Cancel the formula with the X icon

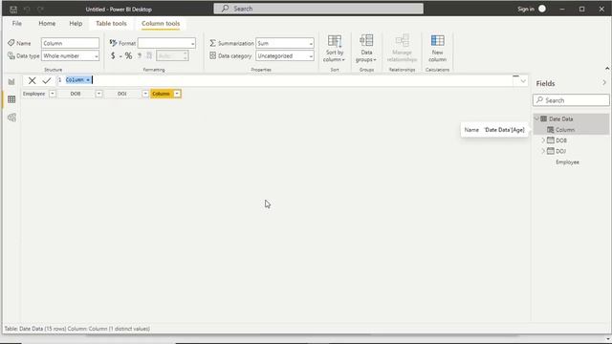click(32, 80)
